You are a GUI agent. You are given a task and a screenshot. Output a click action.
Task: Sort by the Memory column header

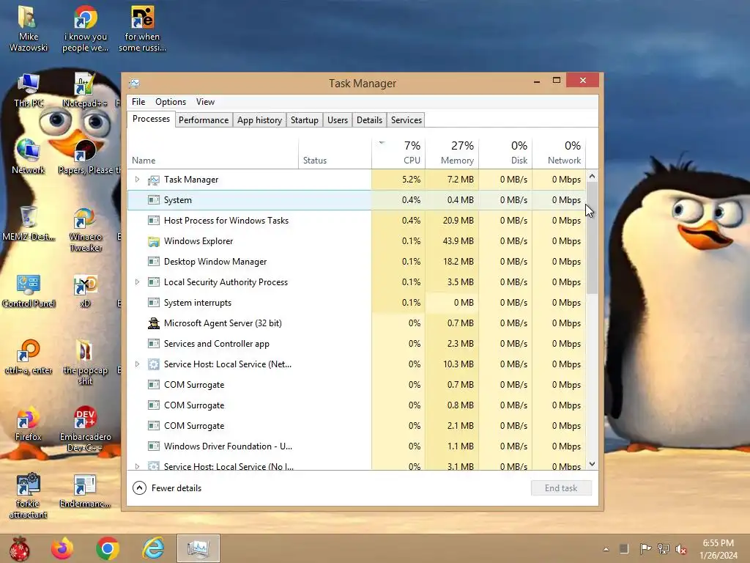pyautogui.click(x=452, y=152)
